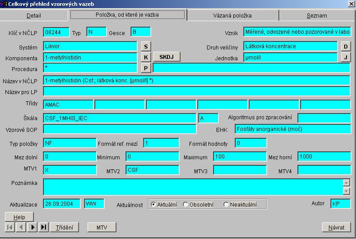Click into the Název pro LP field
Viewport: 356px width, 239px height.
point(197,91)
